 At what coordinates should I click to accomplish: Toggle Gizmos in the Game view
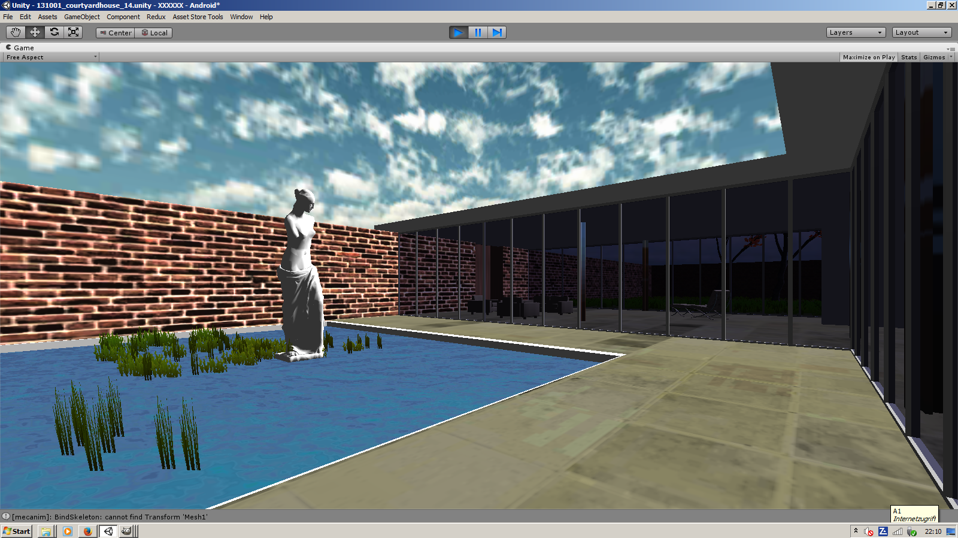(x=934, y=58)
